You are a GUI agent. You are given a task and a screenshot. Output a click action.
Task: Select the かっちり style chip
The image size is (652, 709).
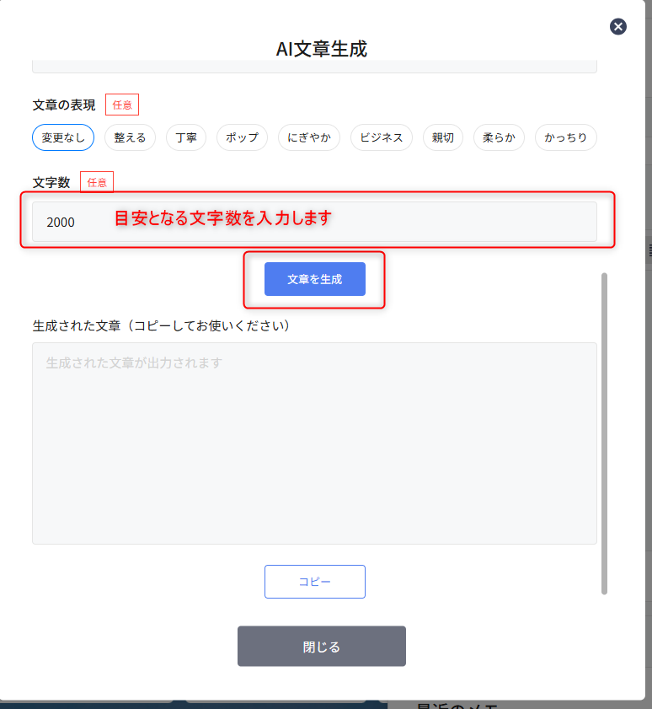(566, 137)
